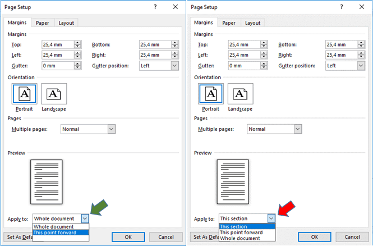The height and width of the screenshot is (246, 373).
Task: Click the page preview thumbnail in right dialog
Action: (x=233, y=182)
